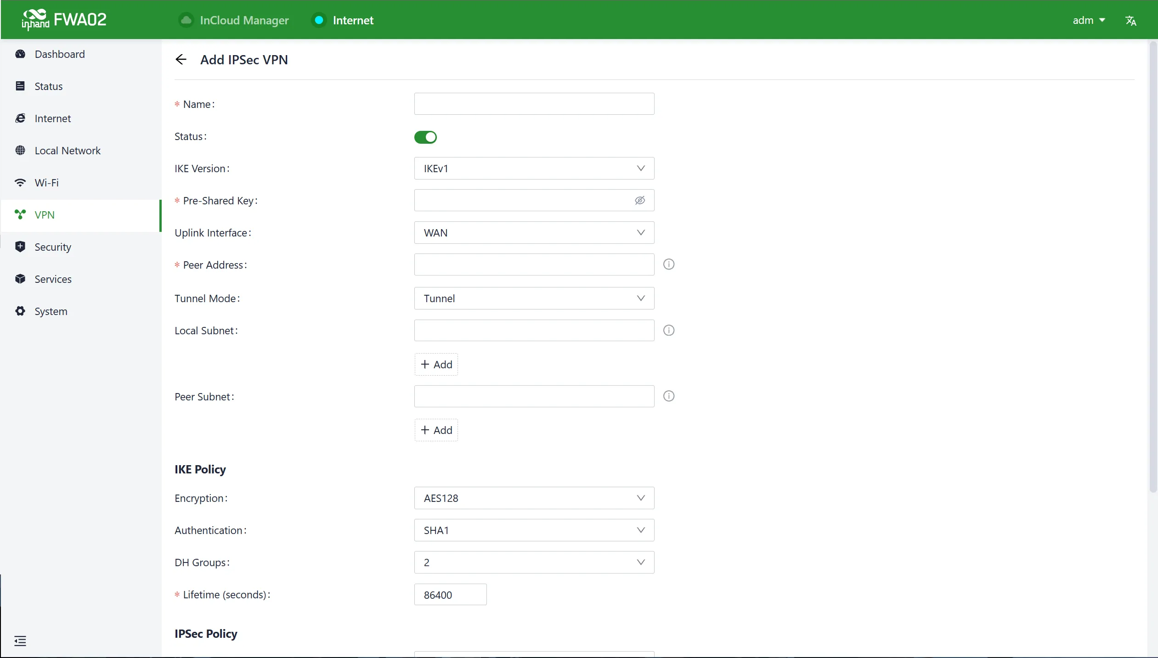This screenshot has width=1158, height=658.
Task: Open the Uplink Interface dropdown
Action: pyautogui.click(x=534, y=233)
